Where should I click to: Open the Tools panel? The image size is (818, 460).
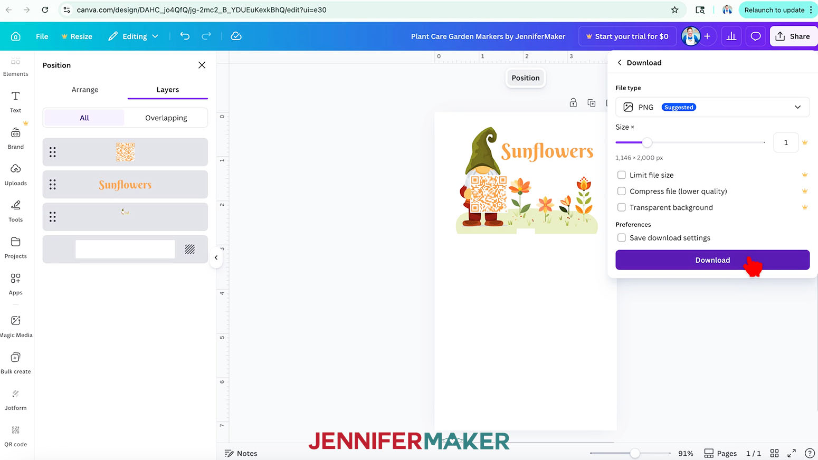[16, 212]
